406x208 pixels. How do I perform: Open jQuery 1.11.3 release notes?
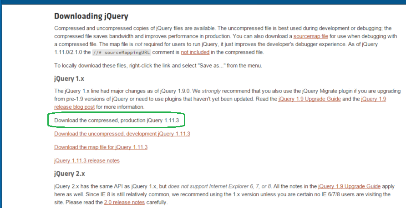87,160
